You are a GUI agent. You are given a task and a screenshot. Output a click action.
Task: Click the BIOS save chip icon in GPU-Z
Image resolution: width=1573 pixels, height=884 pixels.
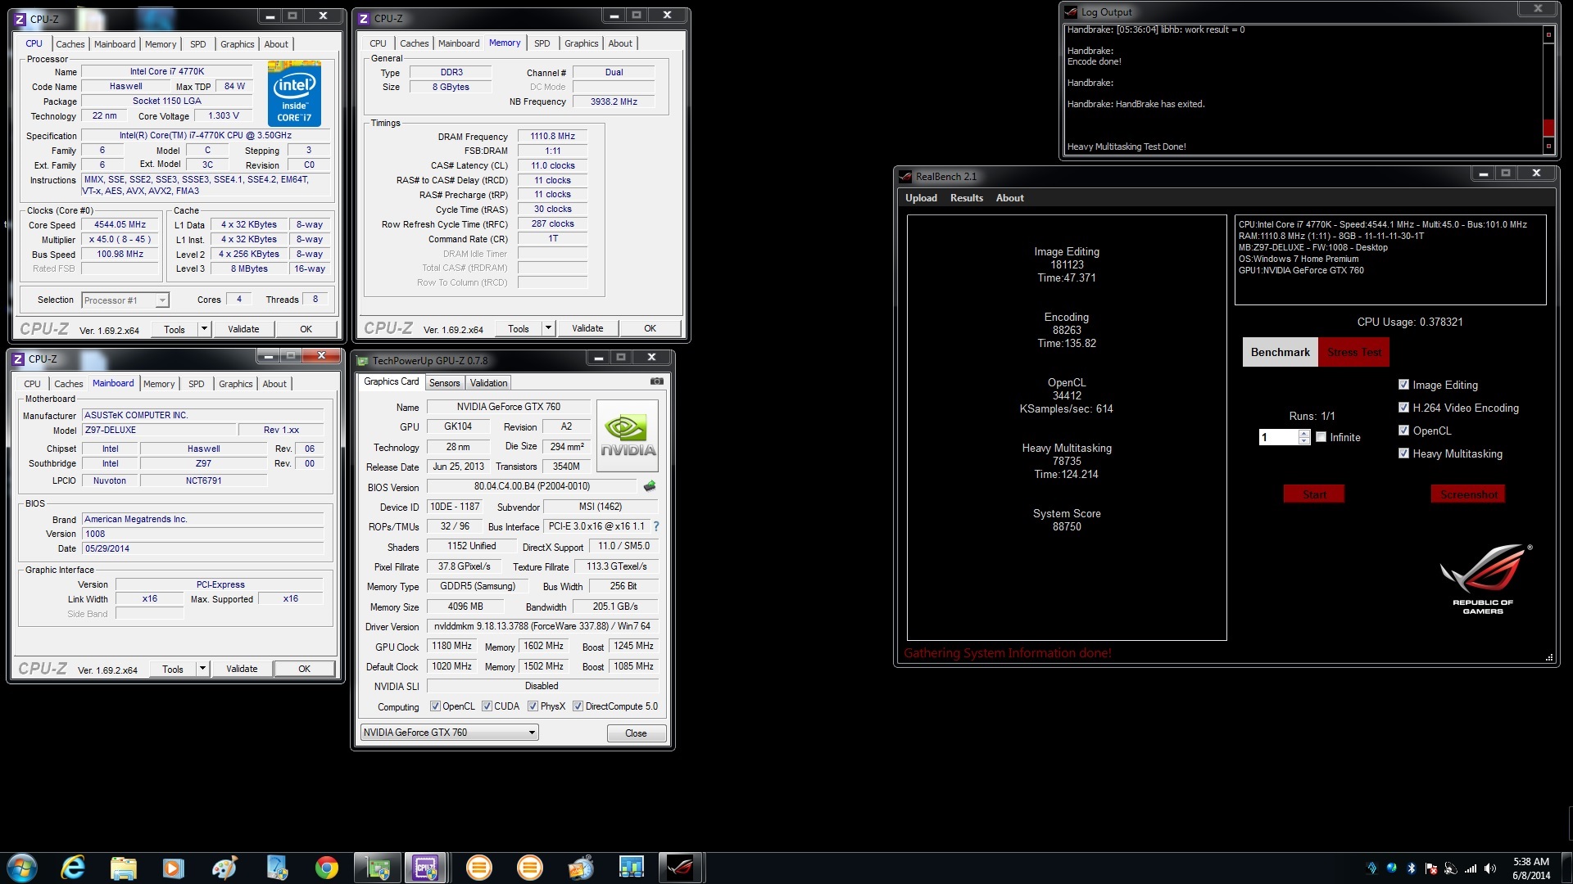(x=650, y=486)
